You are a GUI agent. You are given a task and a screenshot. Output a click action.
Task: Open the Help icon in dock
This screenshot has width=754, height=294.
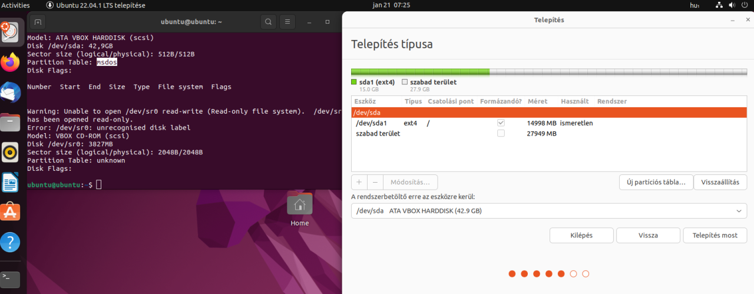[11, 242]
